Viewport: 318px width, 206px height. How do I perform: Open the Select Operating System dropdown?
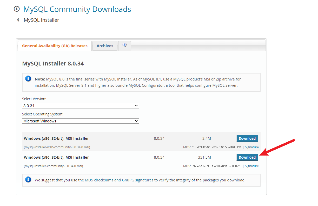pos(81,121)
